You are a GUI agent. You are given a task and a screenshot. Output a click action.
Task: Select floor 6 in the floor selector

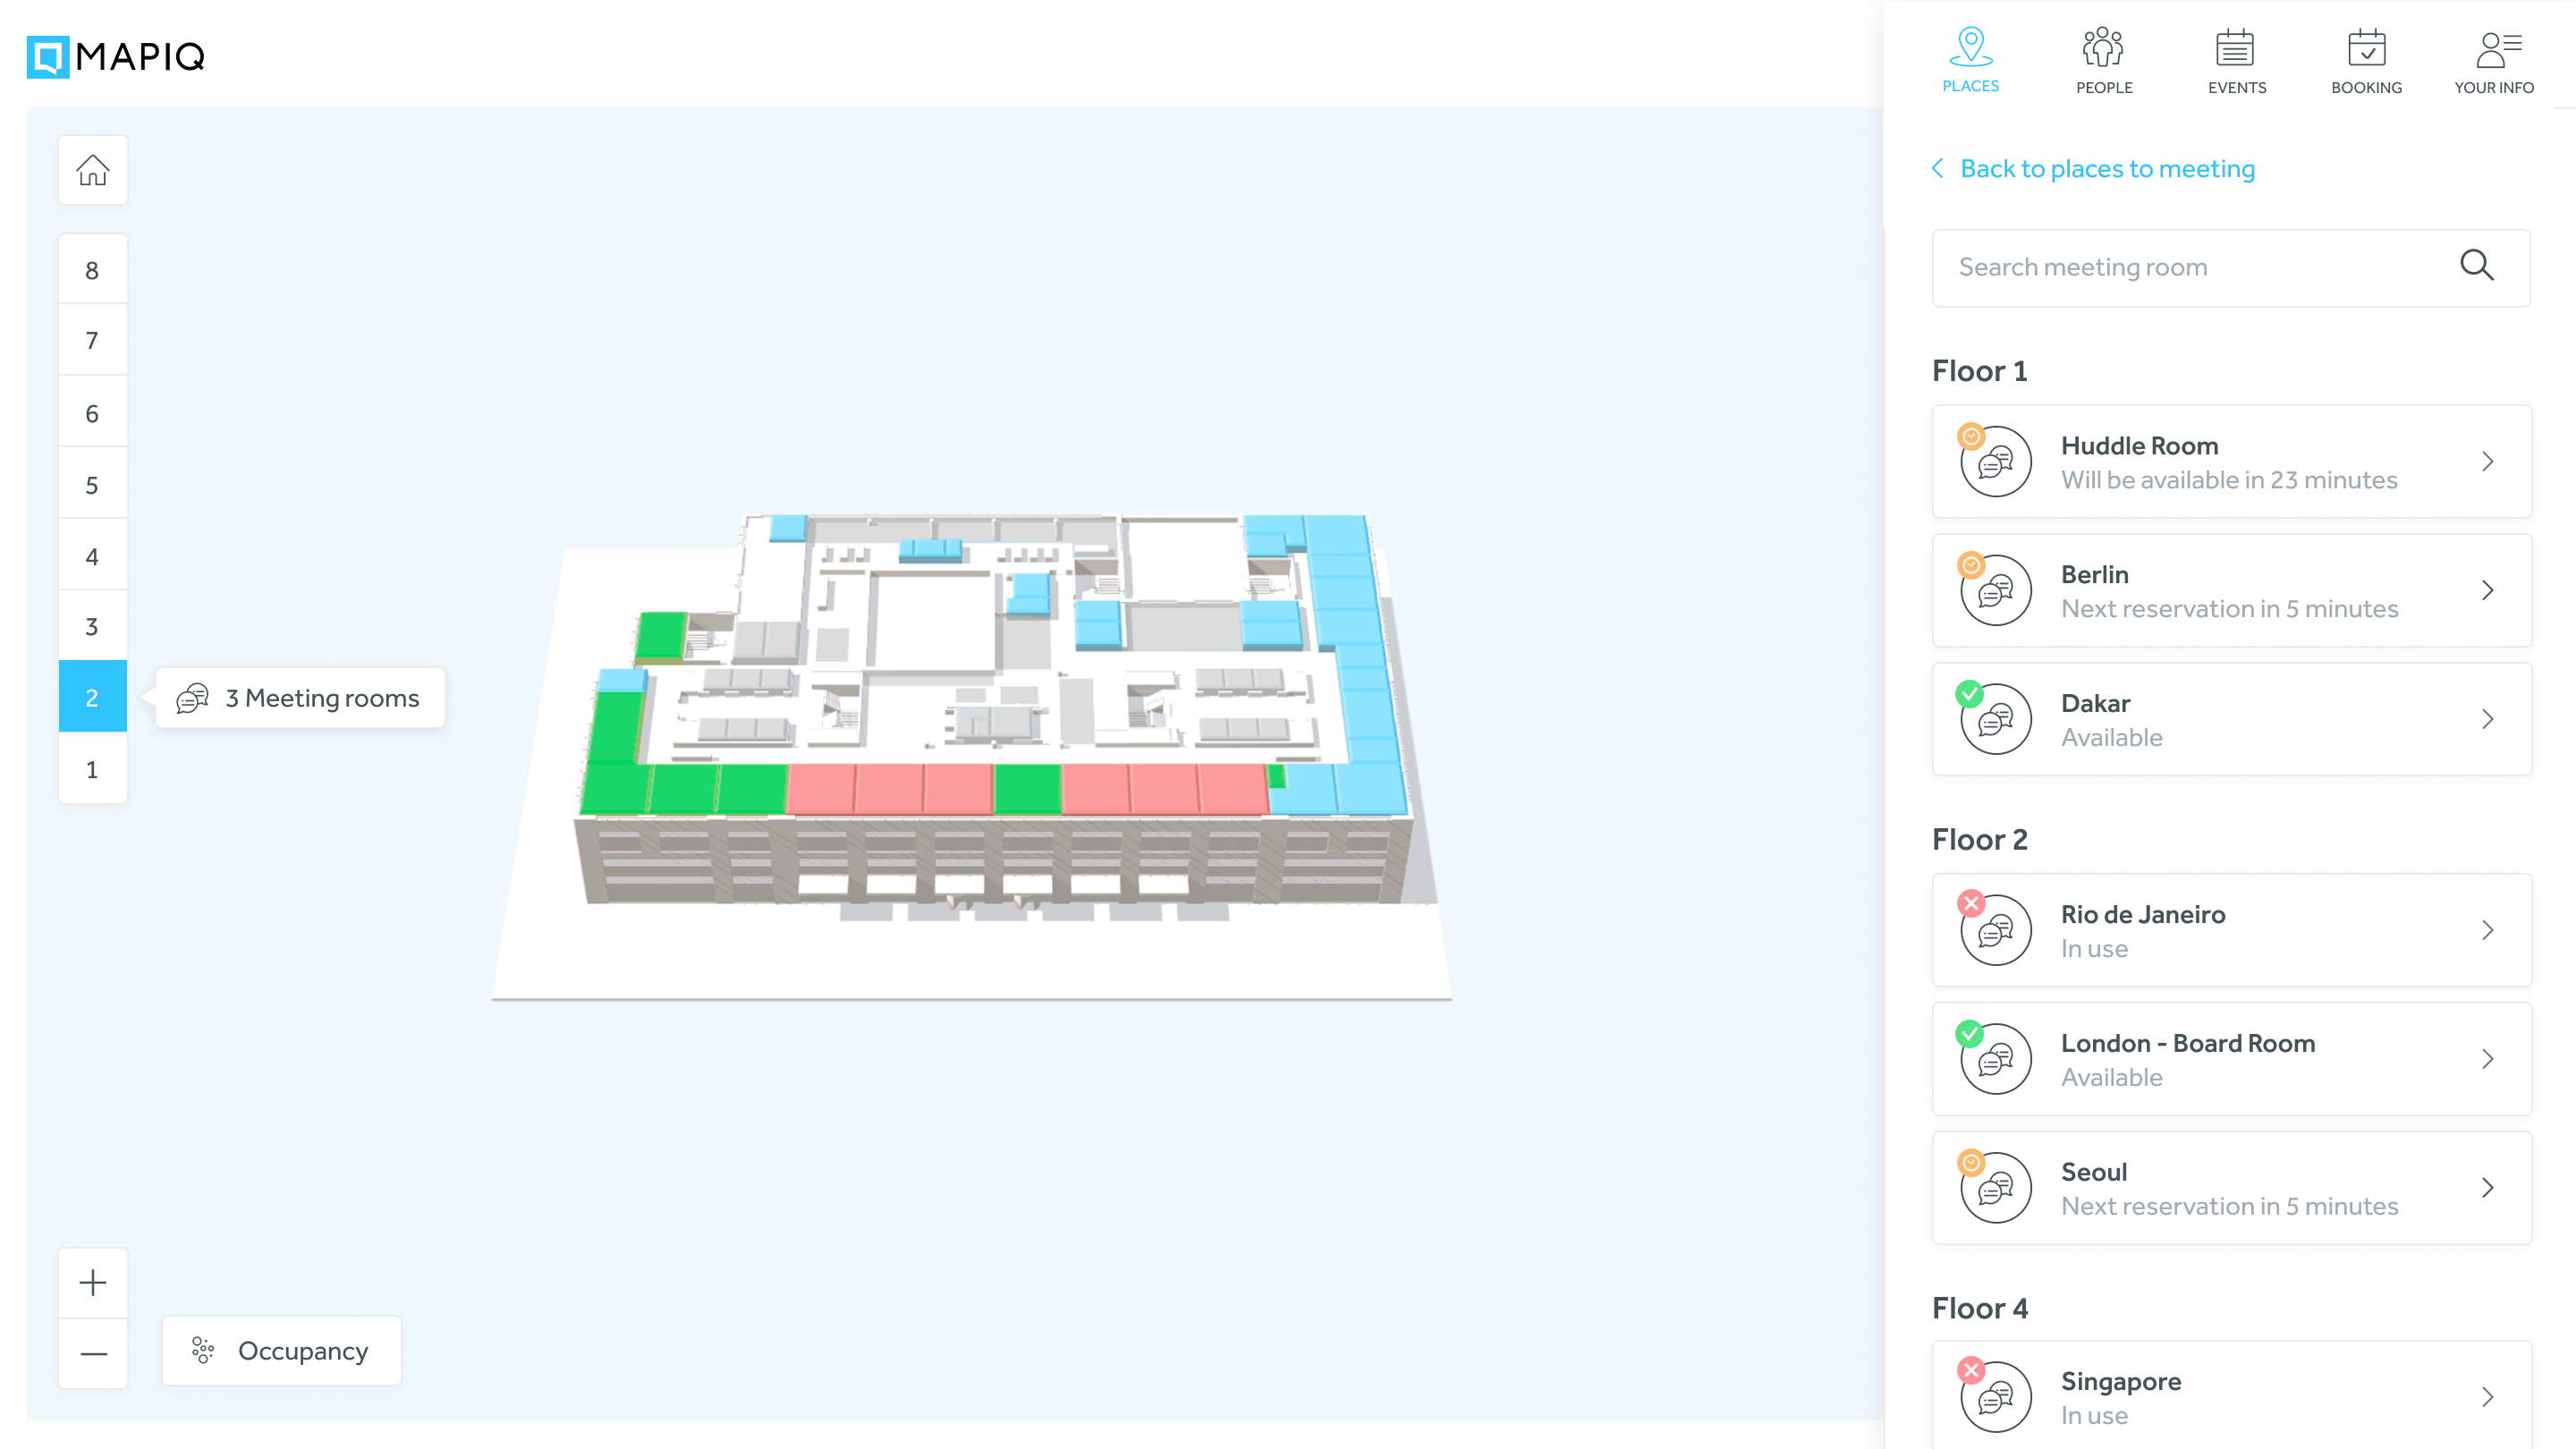click(x=92, y=413)
